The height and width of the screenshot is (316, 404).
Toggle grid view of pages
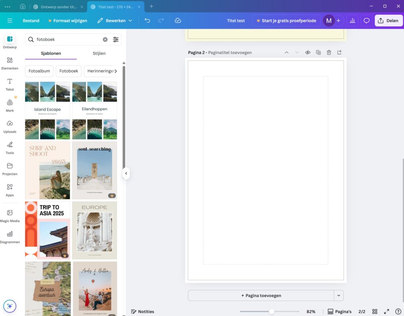pos(375,312)
